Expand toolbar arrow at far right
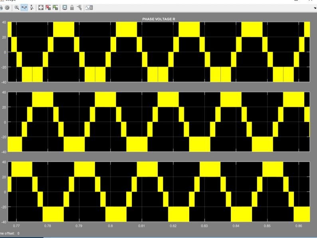317x238 pixels. click(x=315, y=8)
